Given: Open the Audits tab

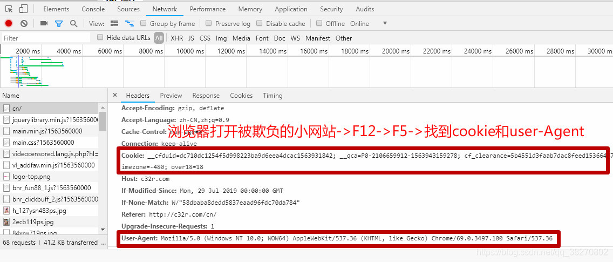Looking at the screenshot, I should tap(365, 9).
